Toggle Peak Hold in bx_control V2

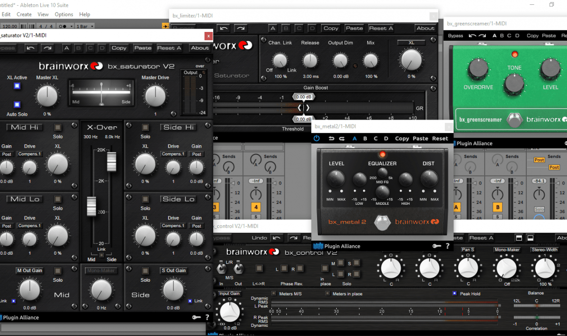(455, 293)
